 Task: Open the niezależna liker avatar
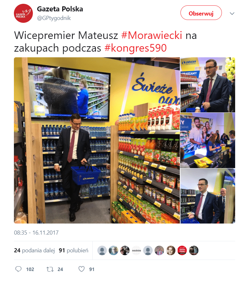[x=136, y=250]
